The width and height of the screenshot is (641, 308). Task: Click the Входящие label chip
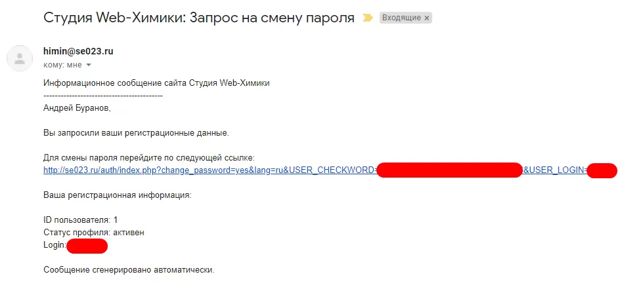pos(401,18)
